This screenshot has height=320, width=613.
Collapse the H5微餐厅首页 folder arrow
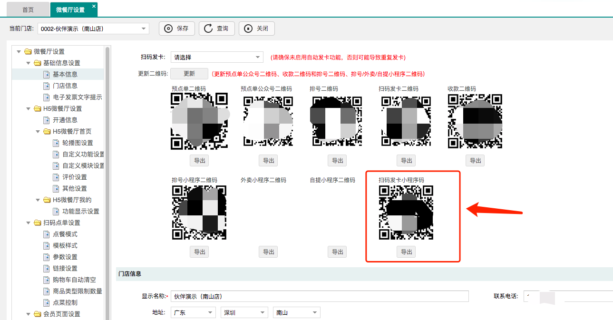38,131
